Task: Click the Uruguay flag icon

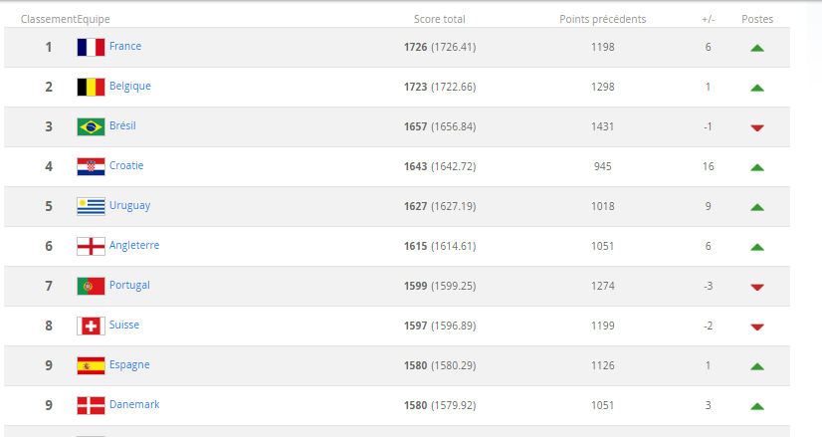Action: 91,207
